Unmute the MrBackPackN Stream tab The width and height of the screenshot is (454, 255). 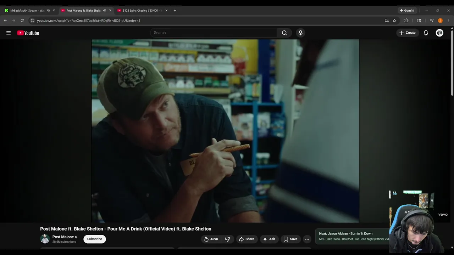point(48,11)
